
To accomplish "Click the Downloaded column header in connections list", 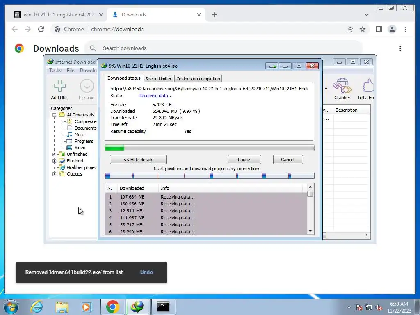I will tap(138, 188).
